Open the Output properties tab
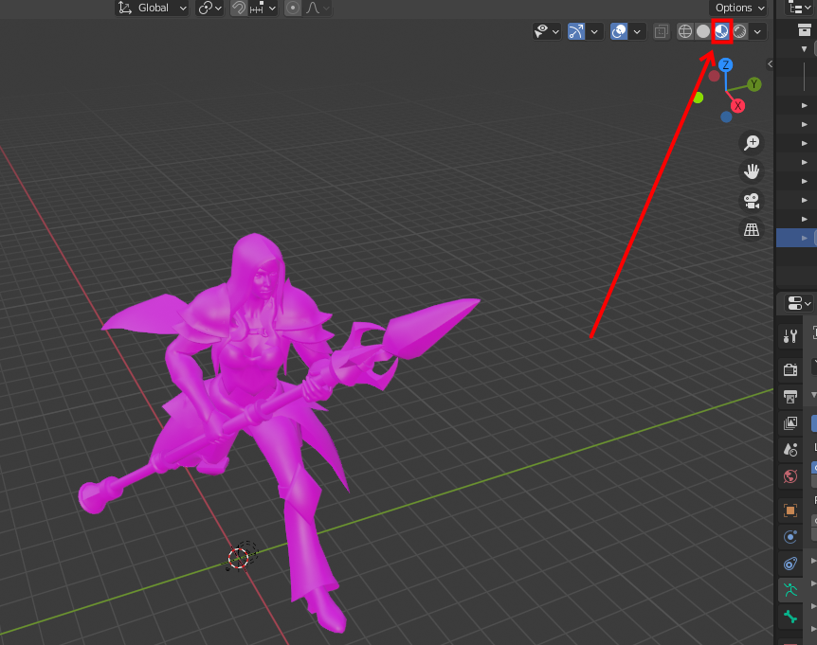Image resolution: width=817 pixels, height=645 pixels. (790, 397)
